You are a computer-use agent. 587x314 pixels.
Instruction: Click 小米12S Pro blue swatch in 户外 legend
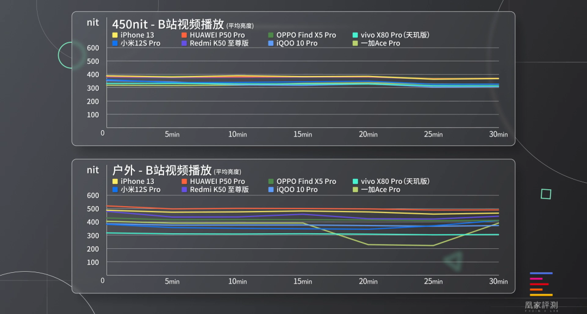[115, 190]
